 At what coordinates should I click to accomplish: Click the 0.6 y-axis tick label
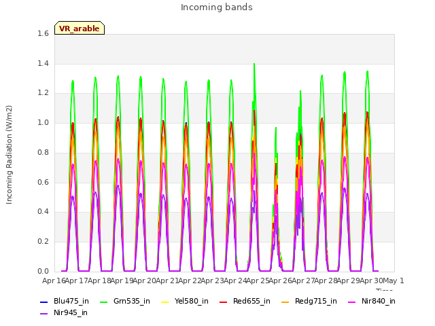point(43,182)
